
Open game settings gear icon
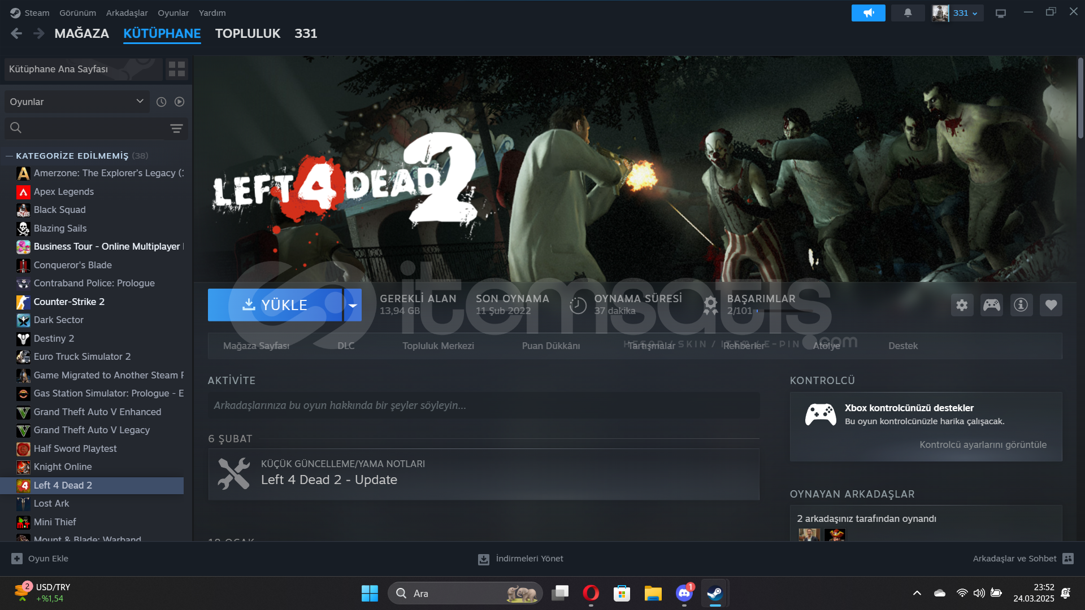[962, 305]
